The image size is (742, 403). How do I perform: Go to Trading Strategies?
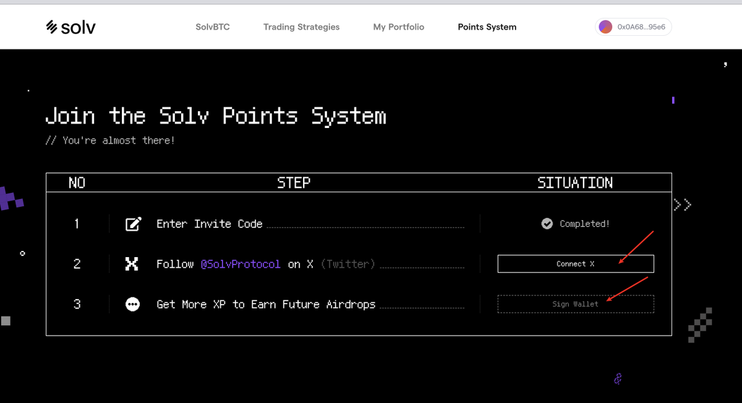(301, 27)
